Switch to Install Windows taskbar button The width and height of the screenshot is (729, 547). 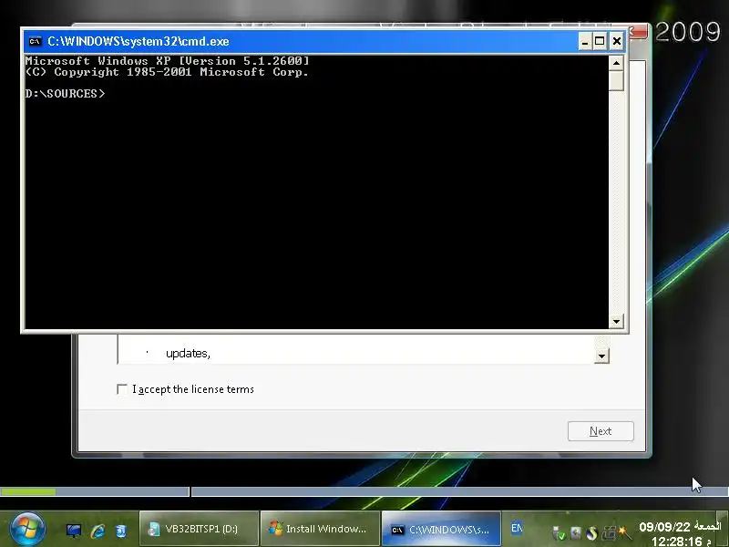(x=321, y=529)
